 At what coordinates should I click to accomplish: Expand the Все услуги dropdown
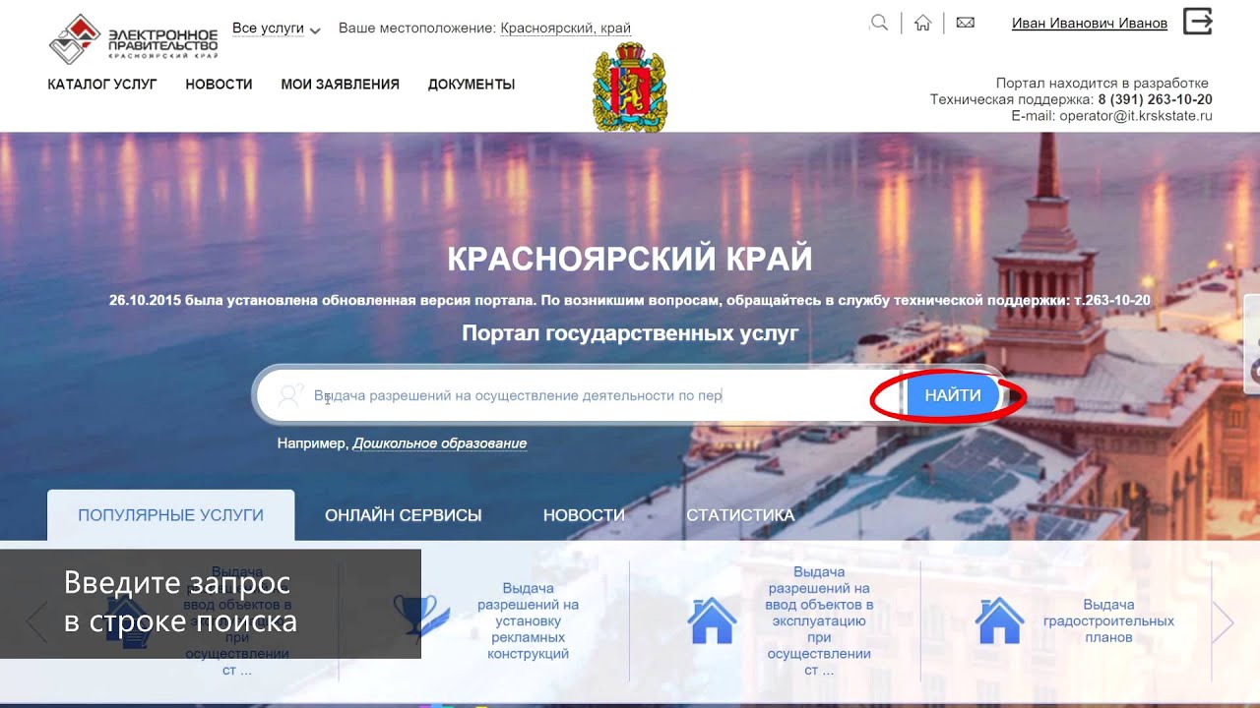277,29
